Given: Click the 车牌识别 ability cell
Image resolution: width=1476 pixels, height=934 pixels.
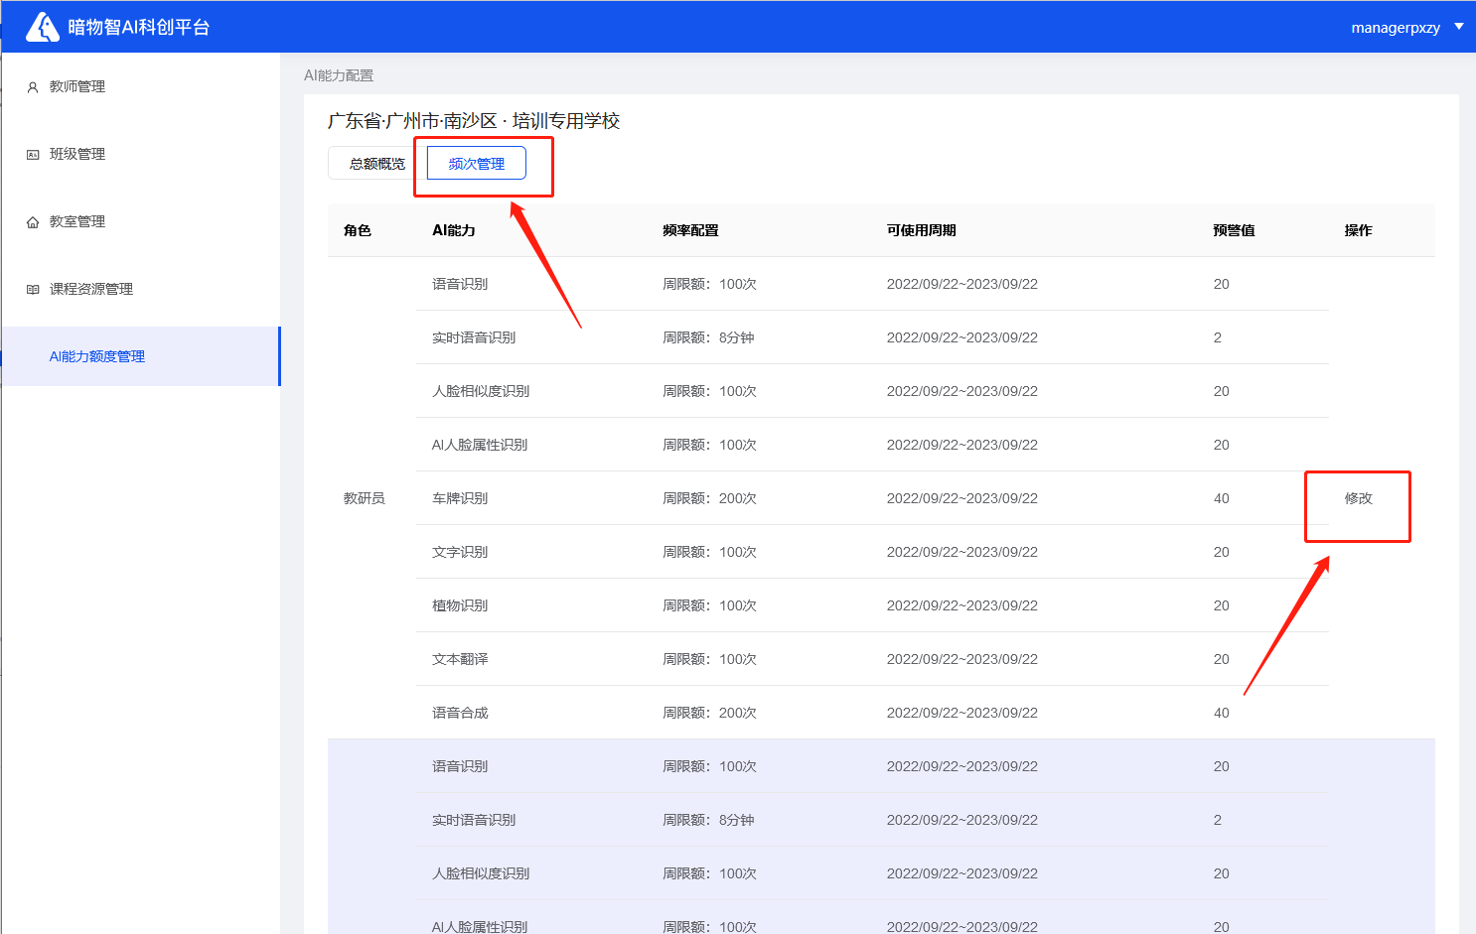Looking at the screenshot, I should [x=460, y=498].
